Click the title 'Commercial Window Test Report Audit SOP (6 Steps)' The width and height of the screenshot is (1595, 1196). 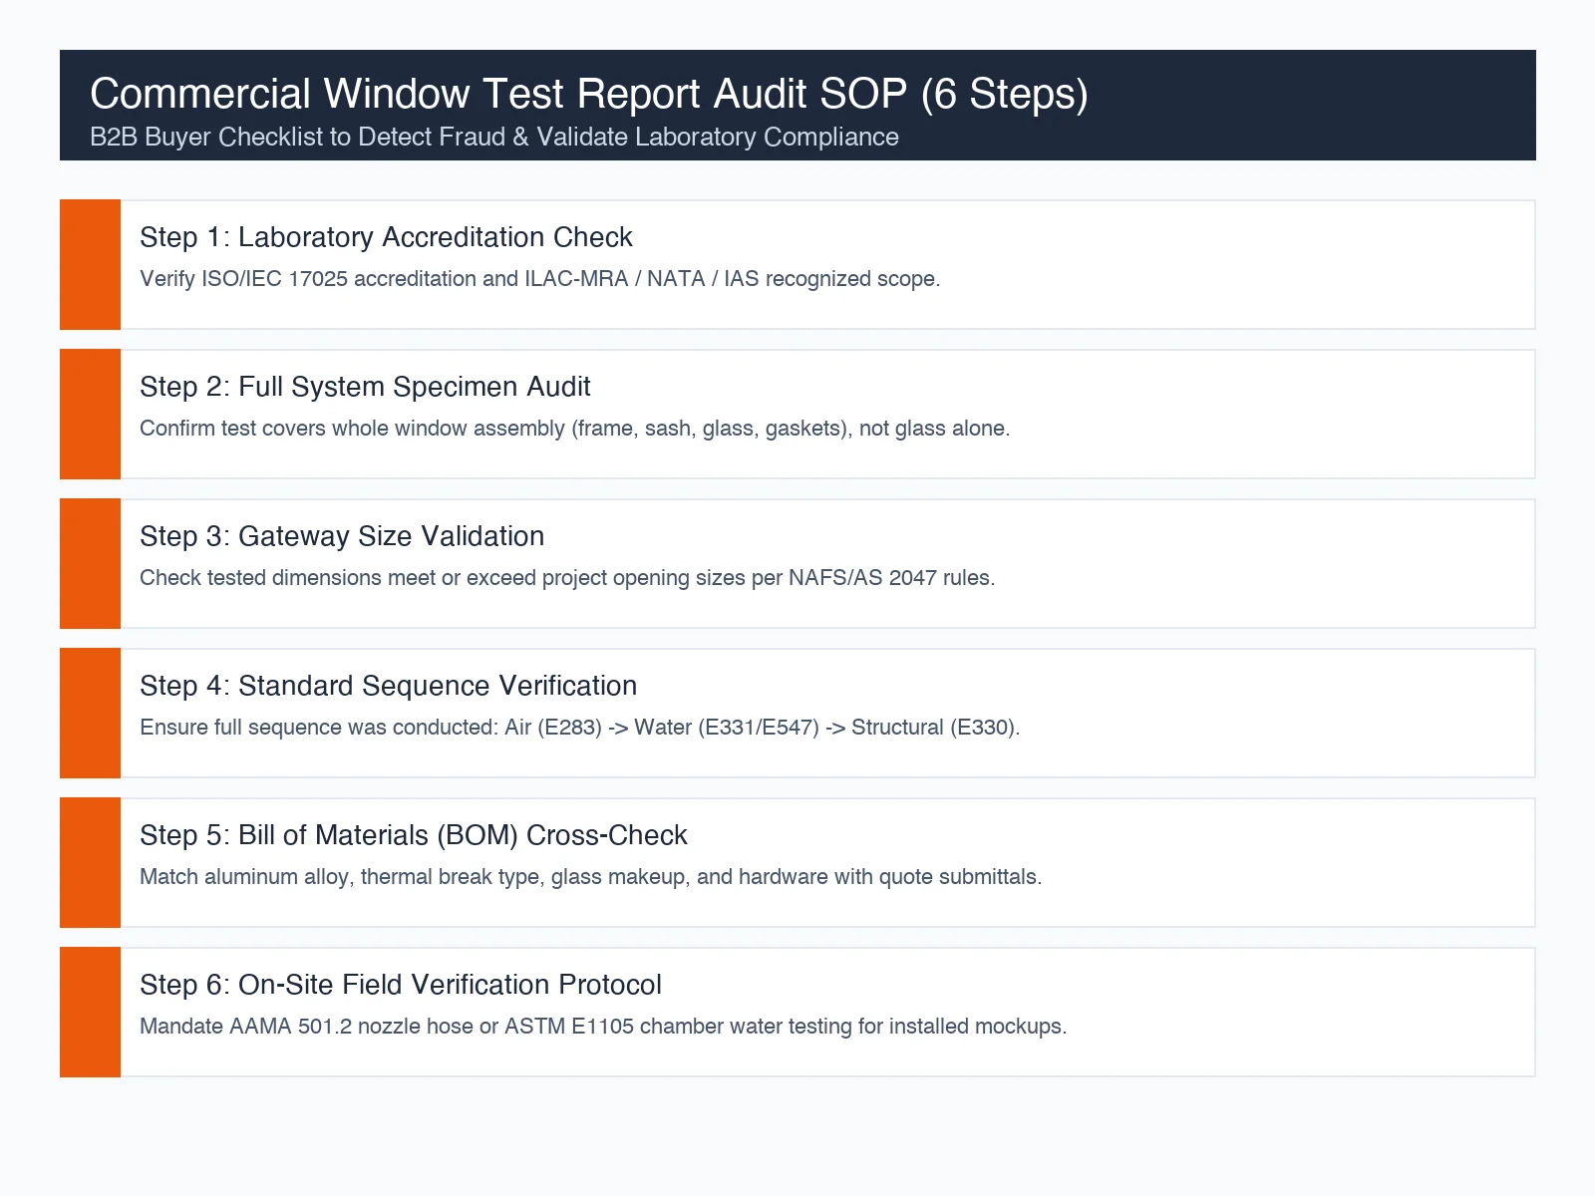(x=589, y=94)
